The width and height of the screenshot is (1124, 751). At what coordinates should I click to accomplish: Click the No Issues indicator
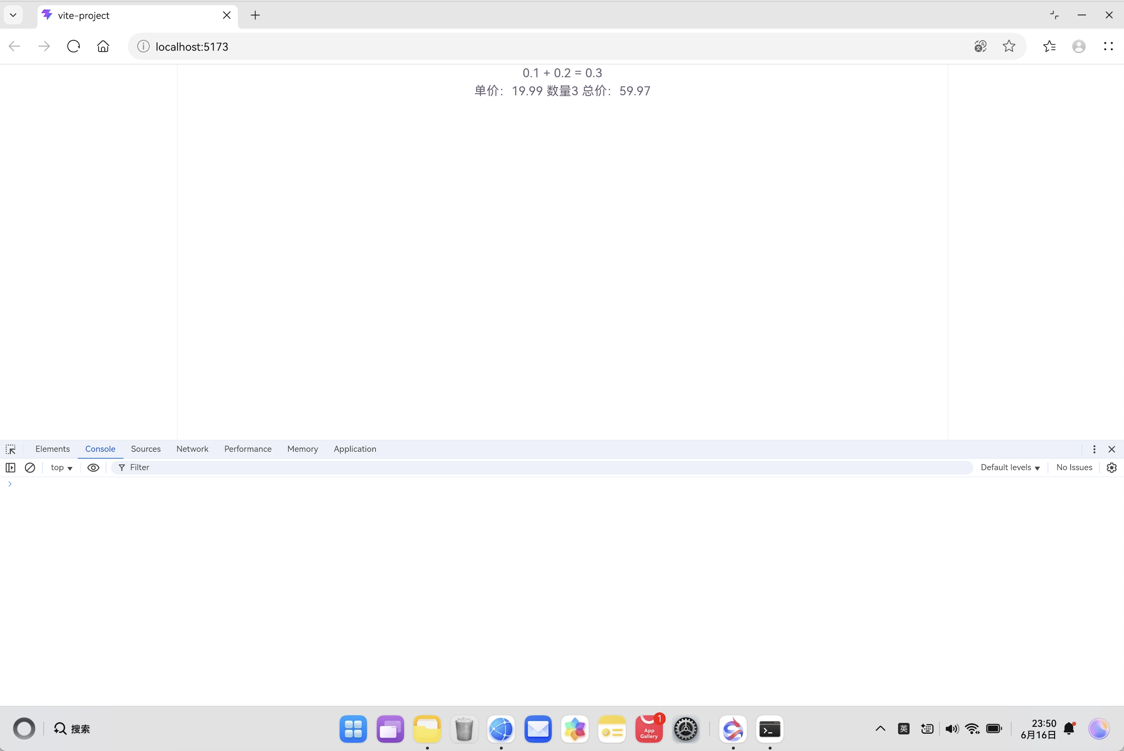1074,467
